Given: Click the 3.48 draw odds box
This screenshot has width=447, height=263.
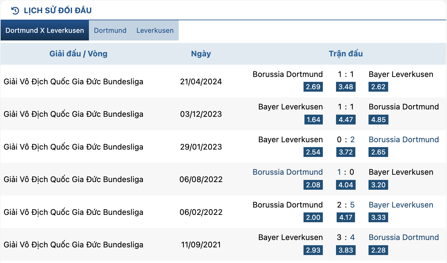Looking at the screenshot, I should pyautogui.click(x=346, y=87).
